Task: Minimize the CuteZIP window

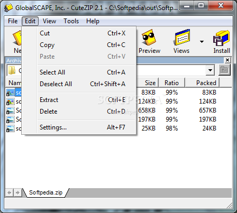Action: (x=187, y=6)
